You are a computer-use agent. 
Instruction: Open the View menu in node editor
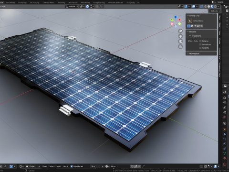(x=44, y=166)
